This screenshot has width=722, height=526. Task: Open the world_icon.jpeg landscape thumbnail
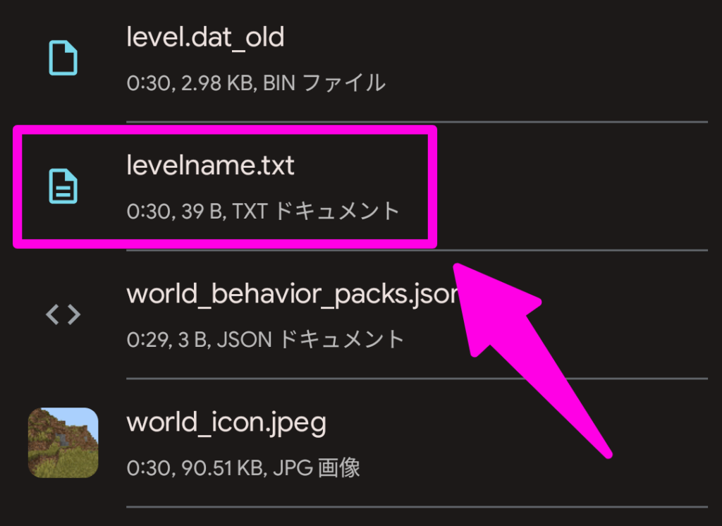tap(63, 443)
